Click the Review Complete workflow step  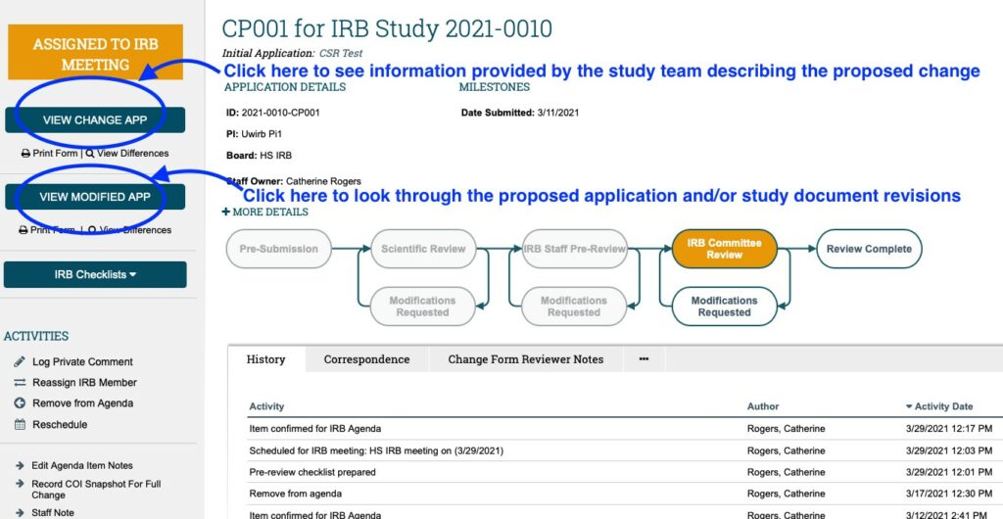tap(868, 249)
